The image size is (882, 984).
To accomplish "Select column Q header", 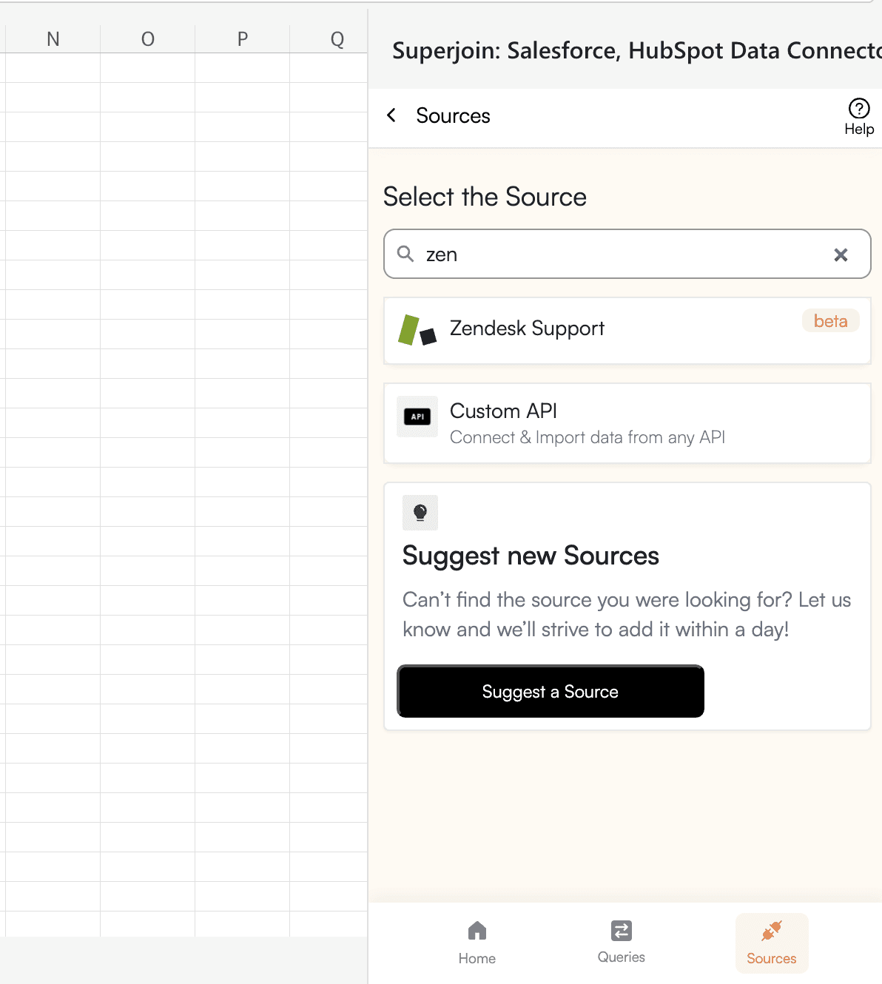I will (x=329, y=39).
